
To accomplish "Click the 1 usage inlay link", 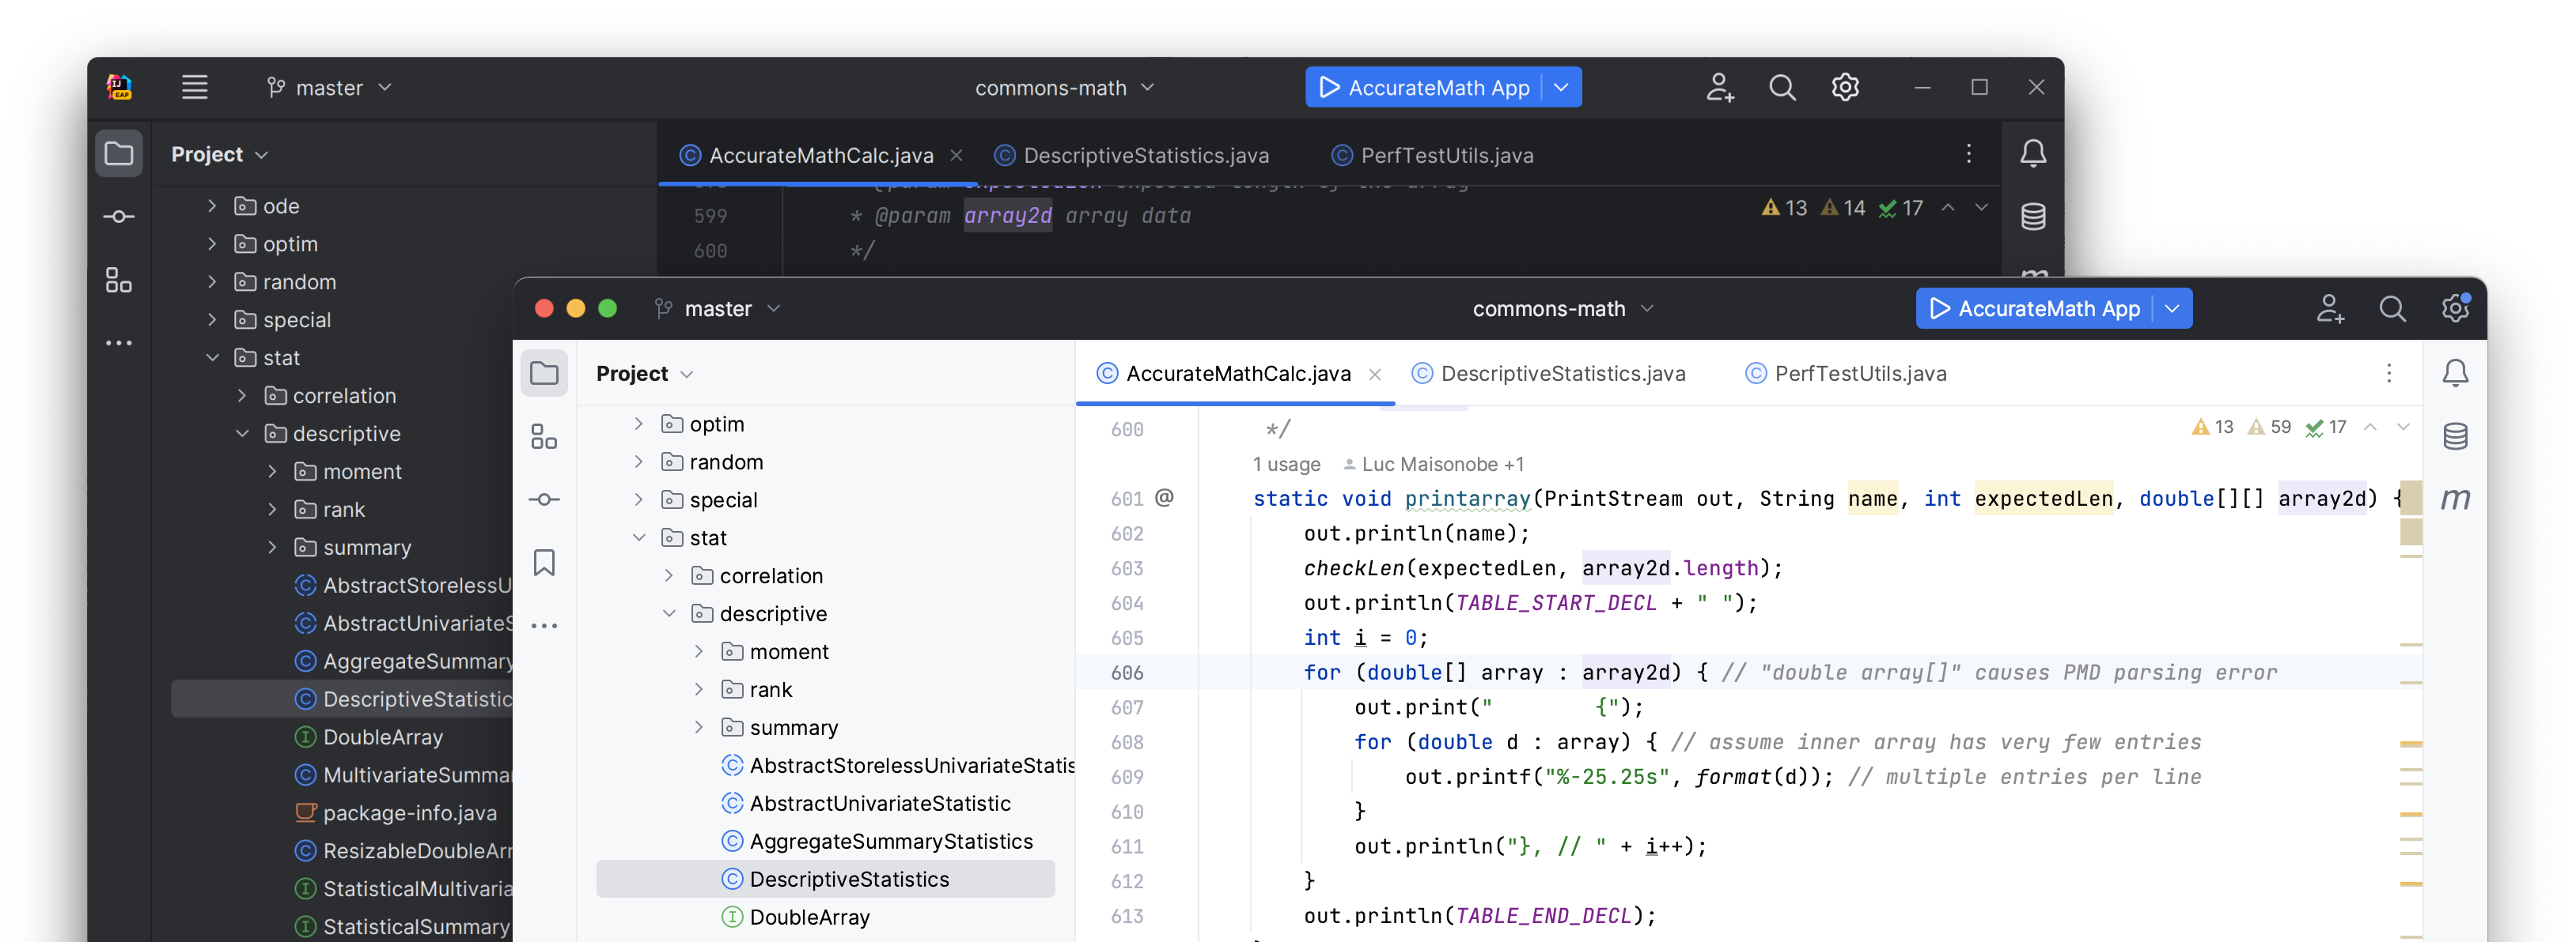I will point(1286,465).
